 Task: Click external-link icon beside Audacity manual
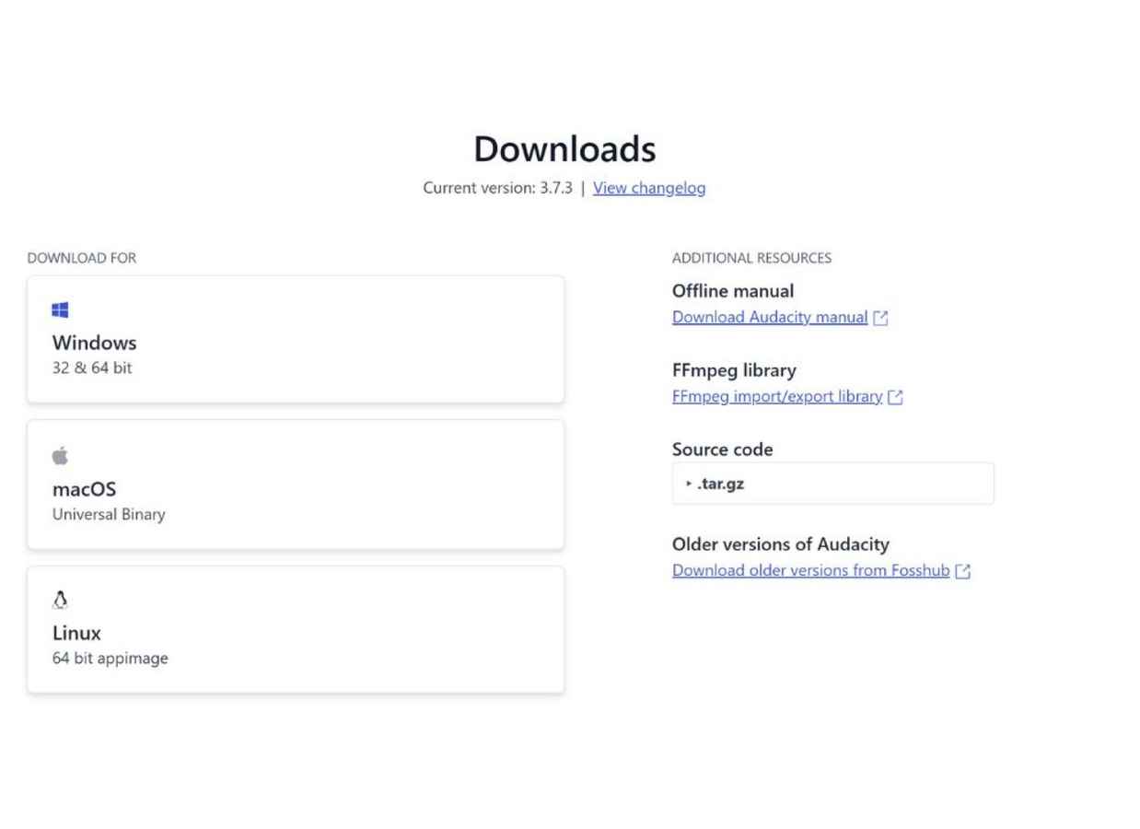[881, 318]
